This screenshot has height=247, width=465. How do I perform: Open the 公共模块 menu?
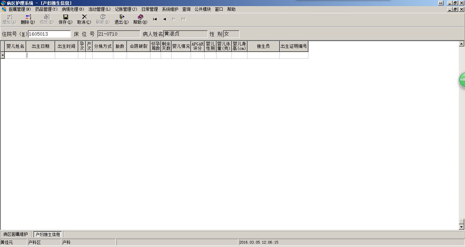click(203, 9)
